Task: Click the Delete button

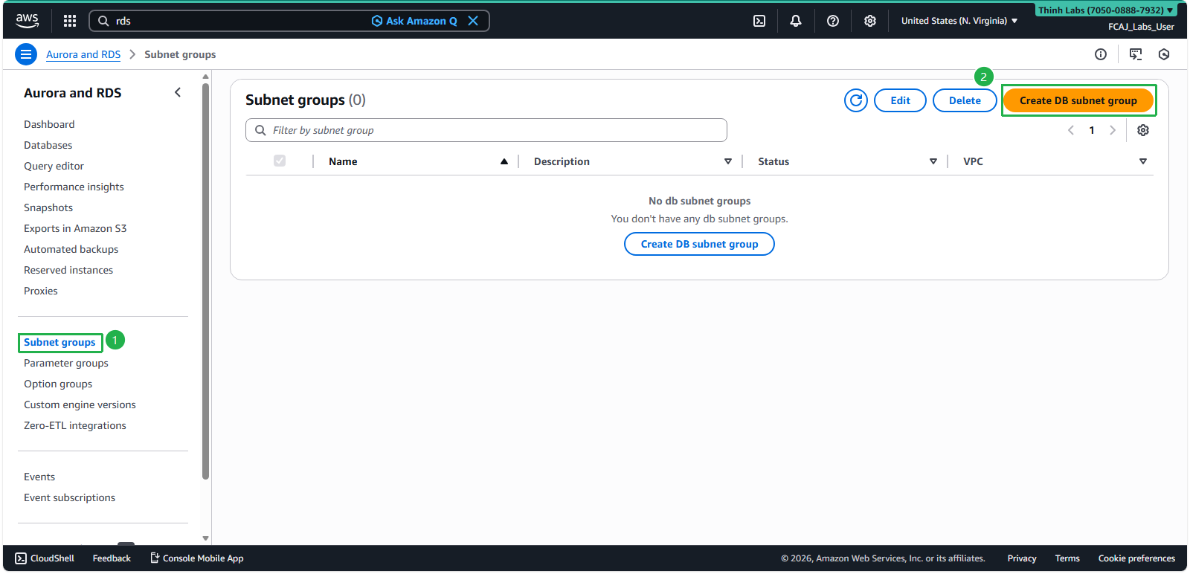Action: point(965,100)
